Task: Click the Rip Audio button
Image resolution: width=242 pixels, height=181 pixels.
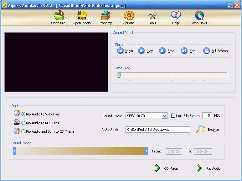Action: pyautogui.click(x=209, y=168)
